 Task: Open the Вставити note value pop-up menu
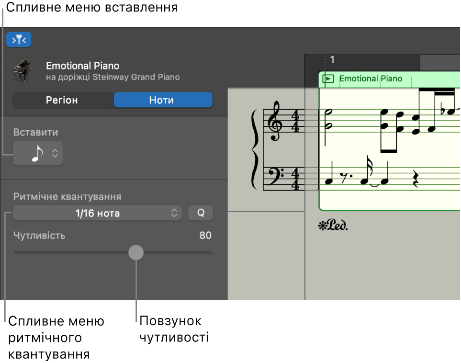(38, 153)
